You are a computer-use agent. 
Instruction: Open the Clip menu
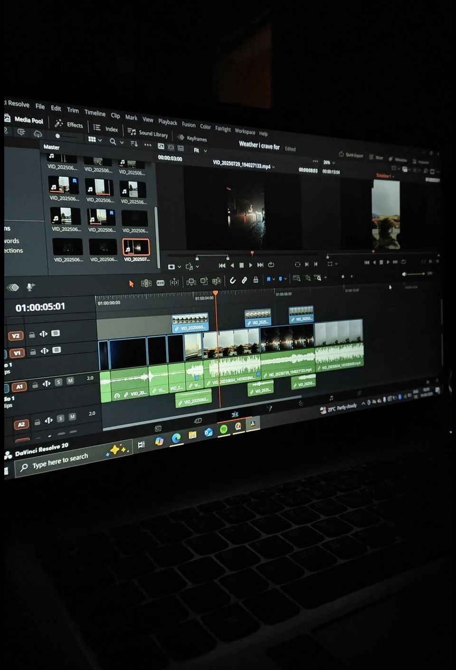115,115
